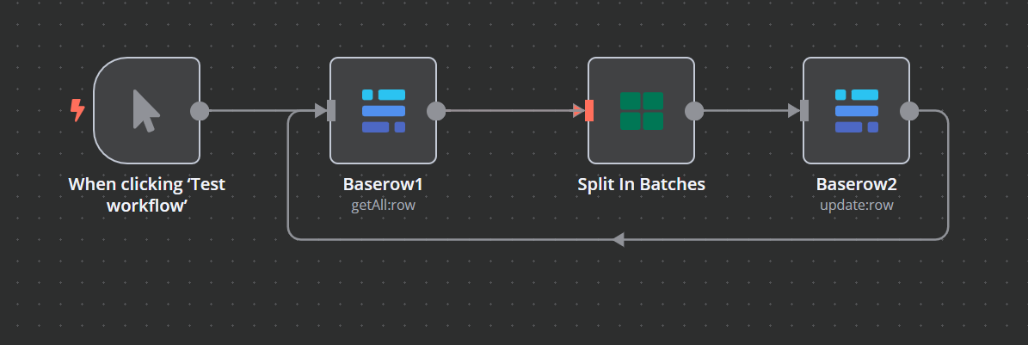Click Baserow1 node's input connector

click(x=331, y=111)
